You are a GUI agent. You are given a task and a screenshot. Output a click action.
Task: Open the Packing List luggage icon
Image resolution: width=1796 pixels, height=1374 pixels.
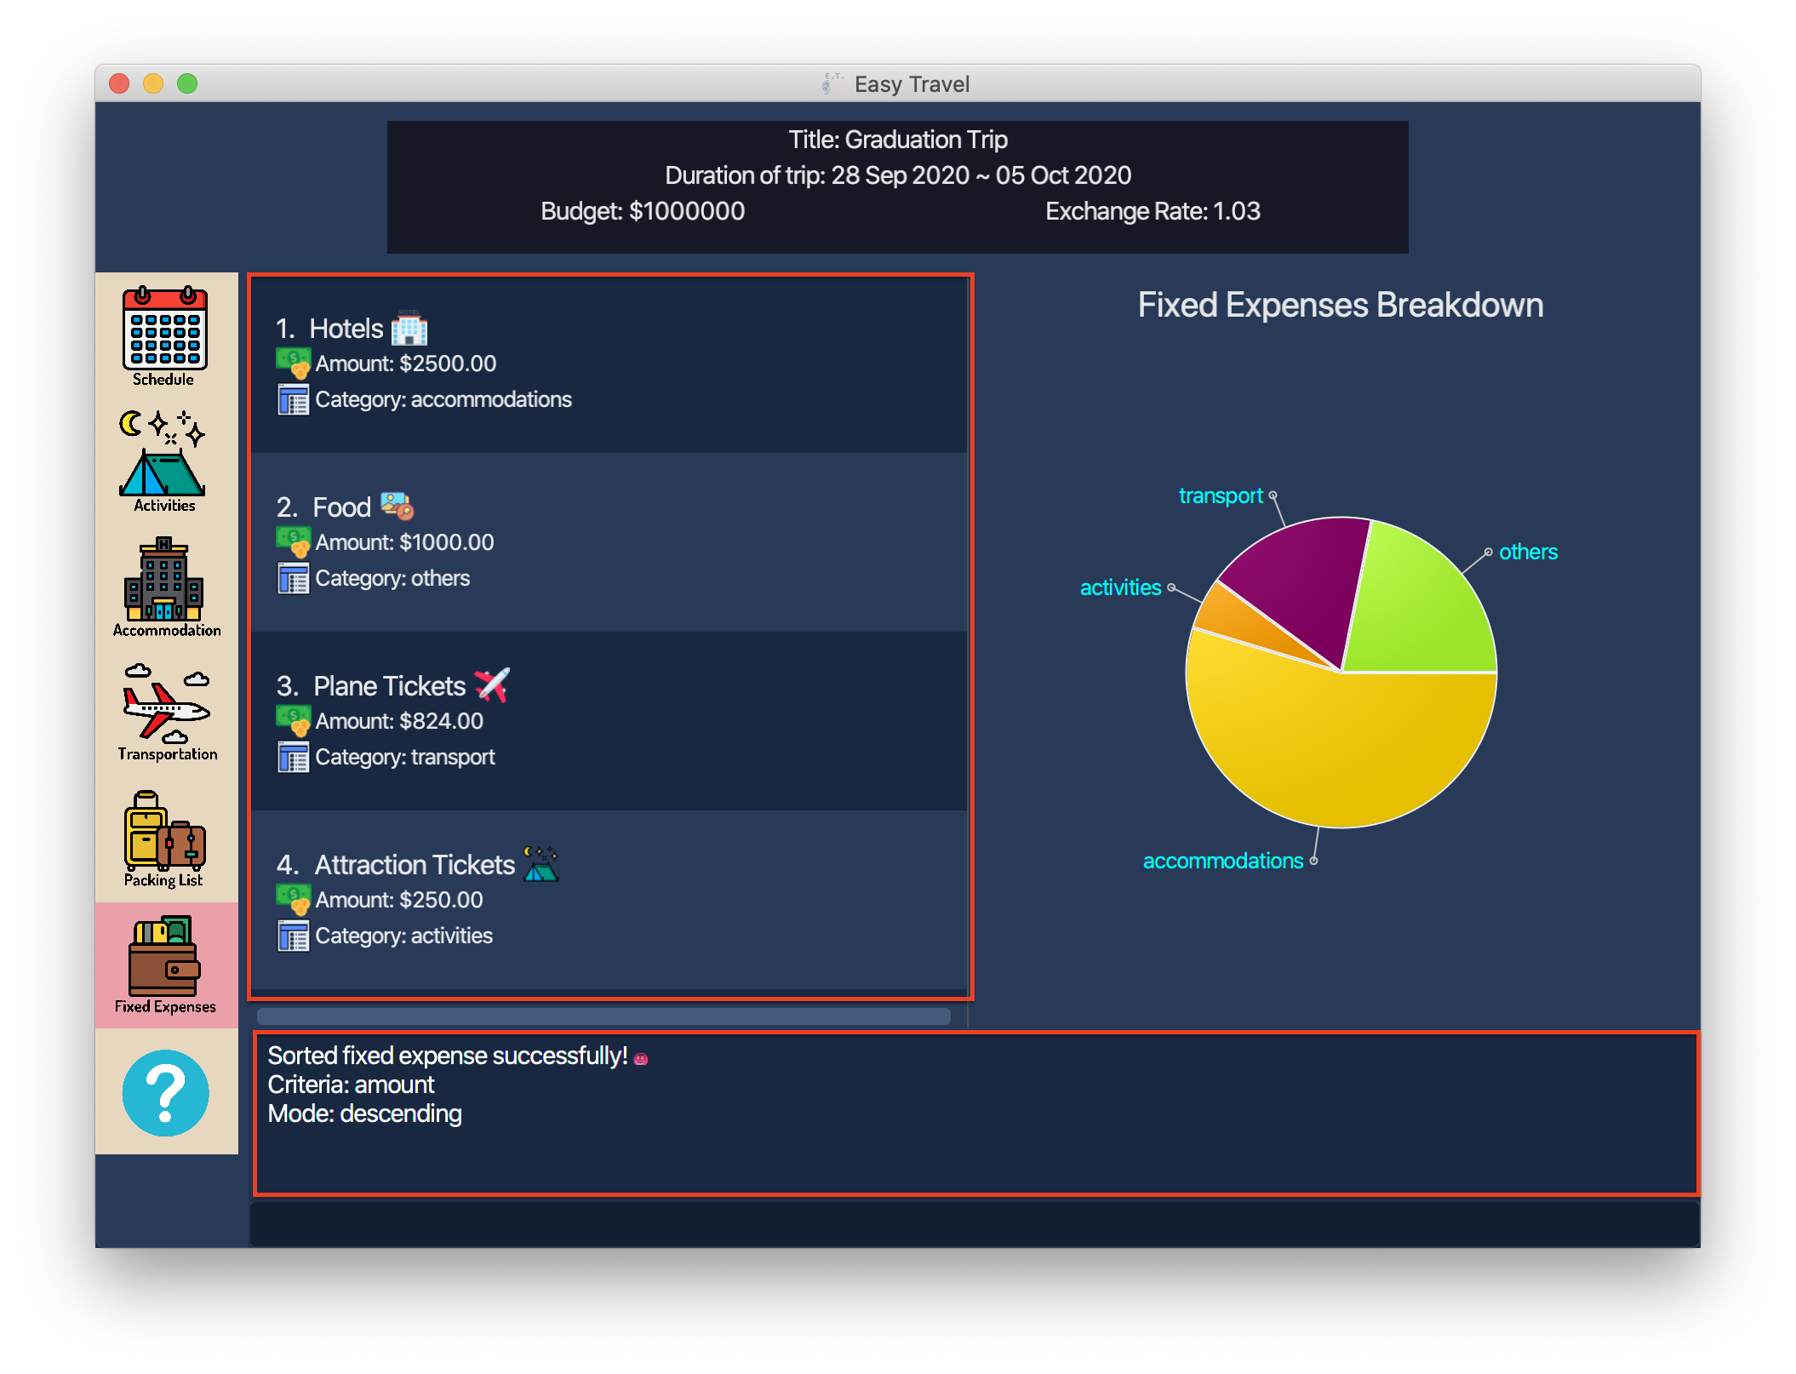pyautogui.click(x=165, y=839)
